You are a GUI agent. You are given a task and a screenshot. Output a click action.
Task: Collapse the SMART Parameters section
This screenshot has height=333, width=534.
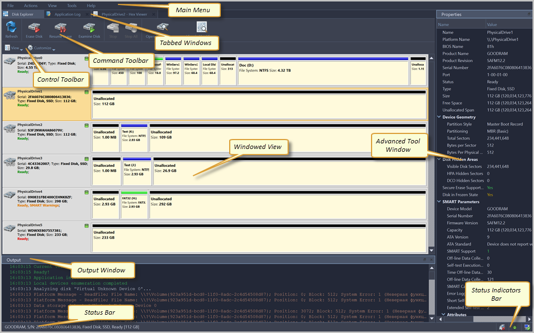click(x=439, y=201)
